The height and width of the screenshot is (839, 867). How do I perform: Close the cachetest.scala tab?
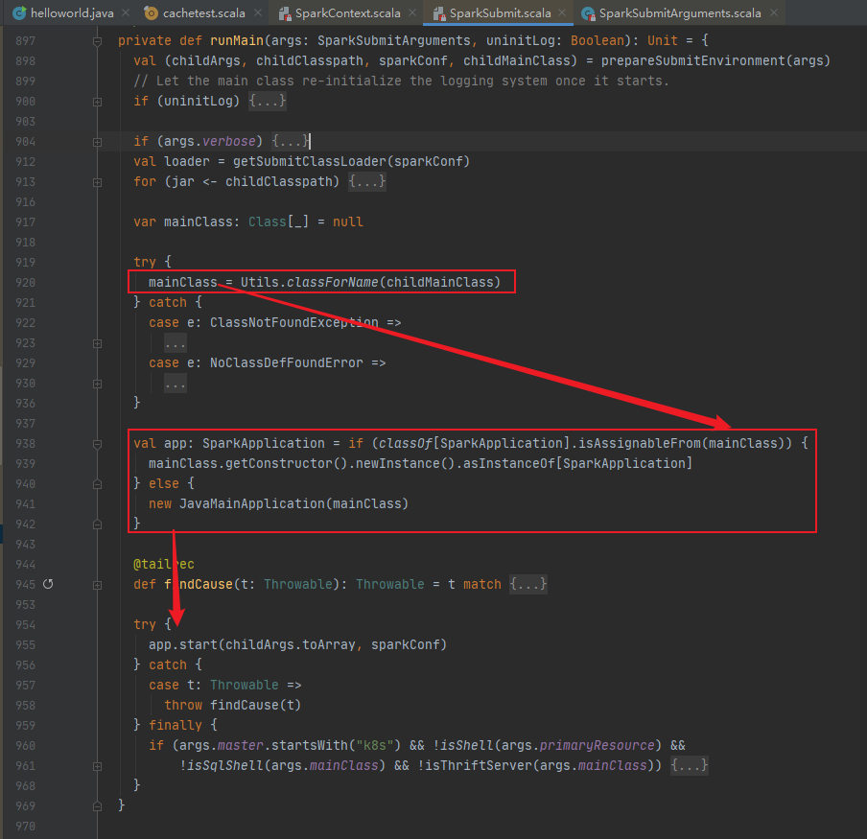point(258,12)
